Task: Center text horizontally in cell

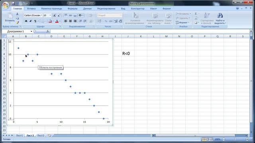Action: coord(70,21)
